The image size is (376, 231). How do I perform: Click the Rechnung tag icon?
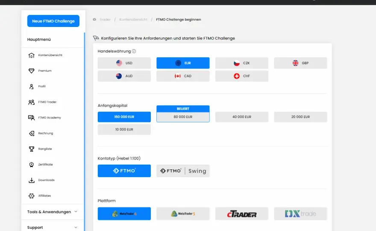pyautogui.click(x=32, y=133)
